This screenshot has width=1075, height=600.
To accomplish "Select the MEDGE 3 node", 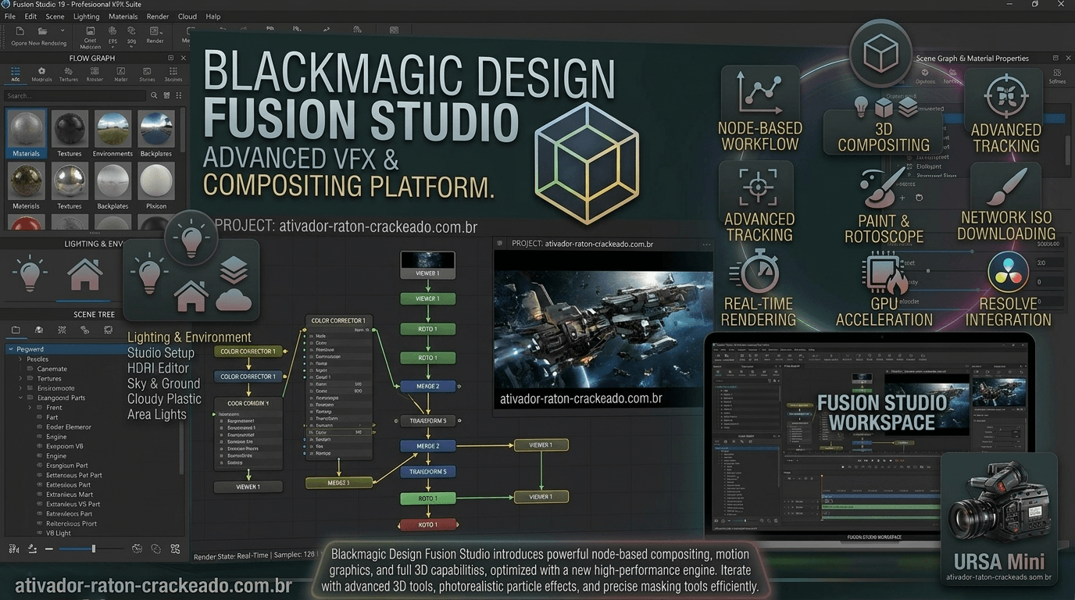I will pyautogui.click(x=338, y=483).
